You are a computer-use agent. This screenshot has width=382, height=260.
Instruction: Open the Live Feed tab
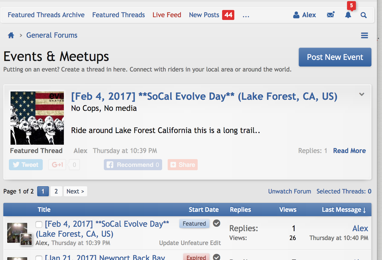click(x=167, y=15)
